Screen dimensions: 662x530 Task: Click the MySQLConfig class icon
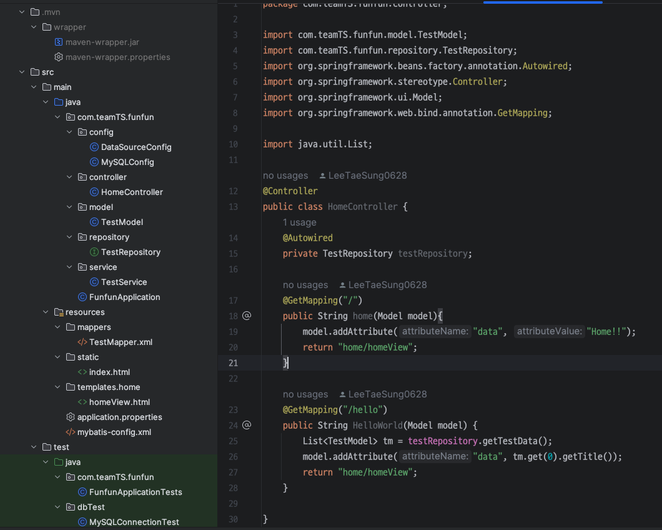pyautogui.click(x=94, y=162)
